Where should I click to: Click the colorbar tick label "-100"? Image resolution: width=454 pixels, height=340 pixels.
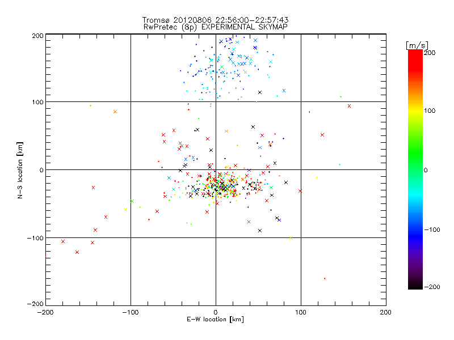(432, 230)
